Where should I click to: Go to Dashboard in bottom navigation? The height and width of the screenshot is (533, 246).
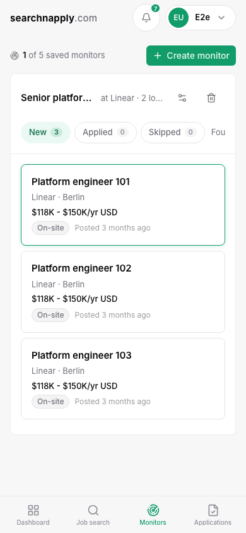click(x=33, y=515)
